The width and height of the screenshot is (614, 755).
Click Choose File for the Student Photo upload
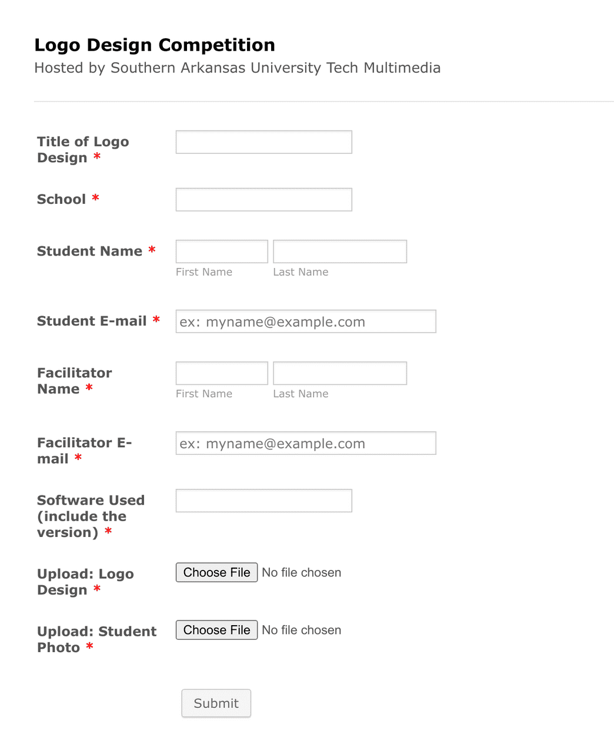click(x=216, y=629)
